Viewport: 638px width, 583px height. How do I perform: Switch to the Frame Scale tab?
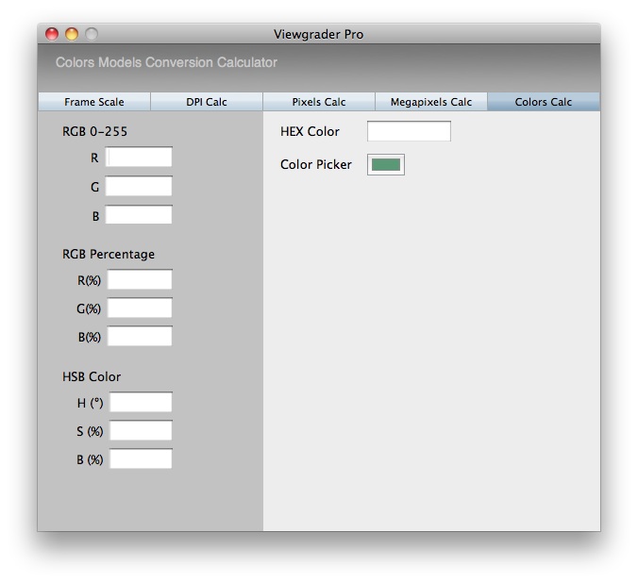(94, 102)
